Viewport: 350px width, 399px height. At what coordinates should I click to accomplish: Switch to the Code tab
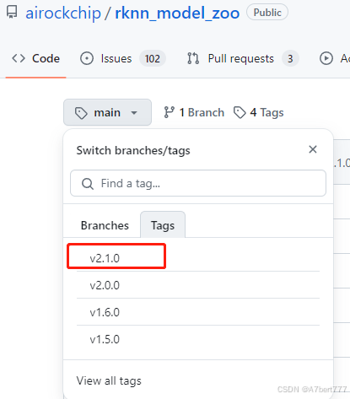click(x=35, y=58)
